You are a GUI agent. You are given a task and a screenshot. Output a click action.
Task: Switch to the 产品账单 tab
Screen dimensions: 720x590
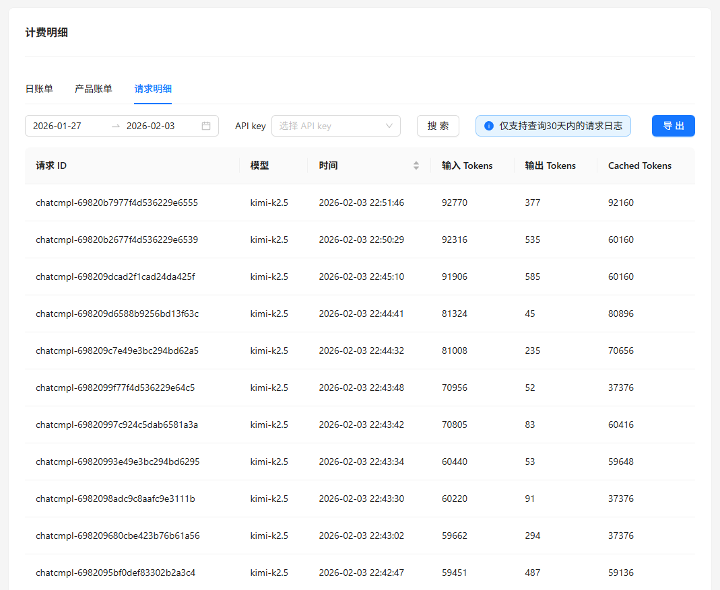(94, 89)
